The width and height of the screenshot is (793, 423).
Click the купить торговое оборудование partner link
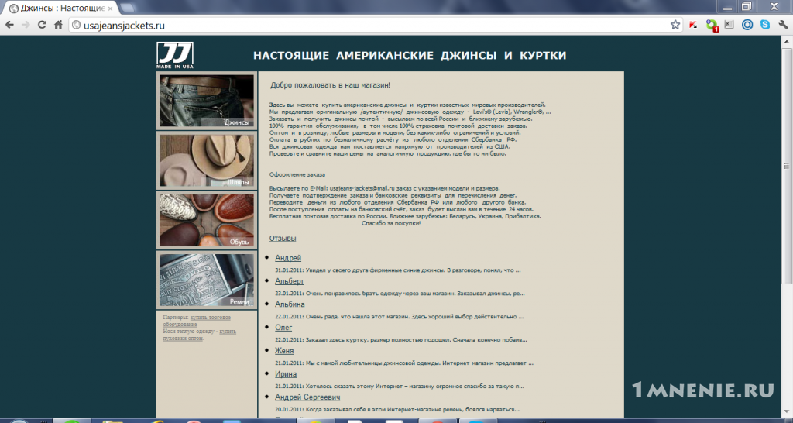coord(197,321)
